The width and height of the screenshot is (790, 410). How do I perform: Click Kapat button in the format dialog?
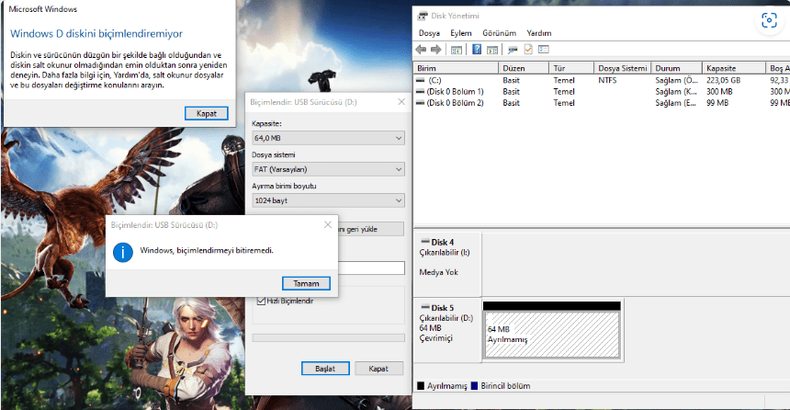click(378, 369)
